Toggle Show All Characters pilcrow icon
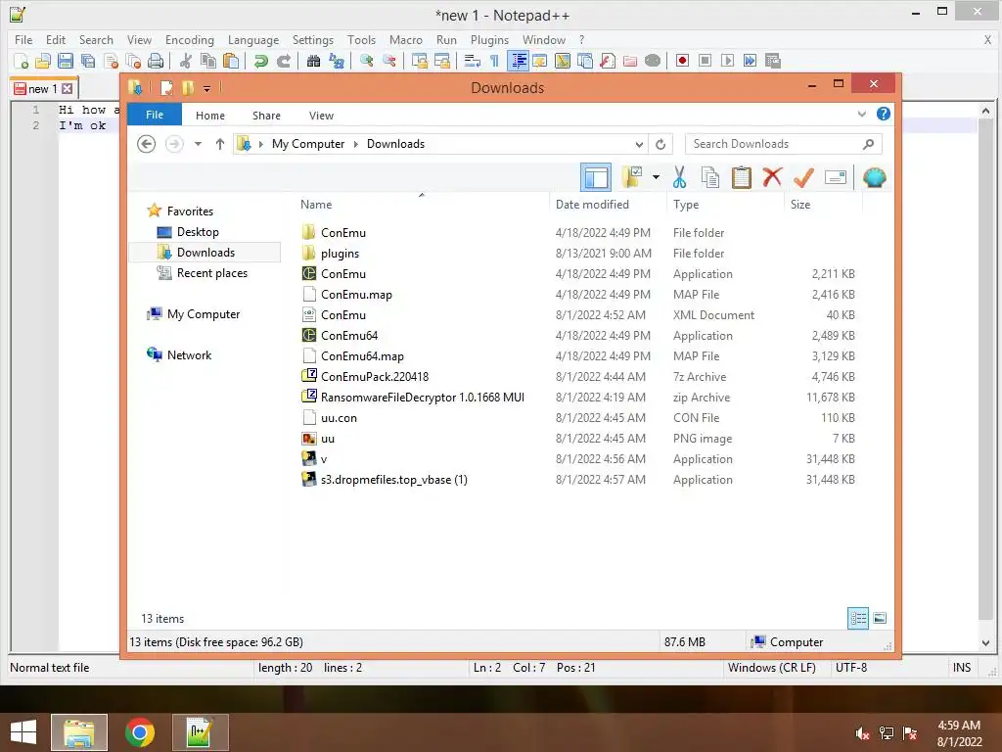This screenshot has width=1002, height=752. click(494, 61)
